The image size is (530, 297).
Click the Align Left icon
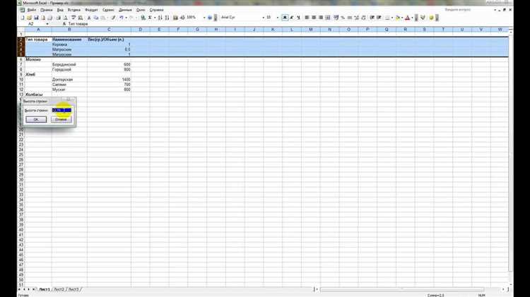307,18
